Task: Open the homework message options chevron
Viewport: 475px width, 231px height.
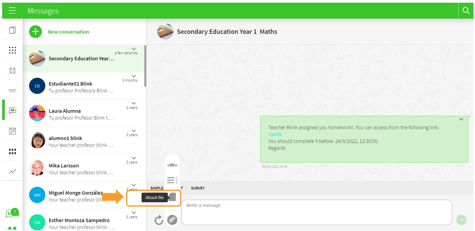Action: (461, 119)
